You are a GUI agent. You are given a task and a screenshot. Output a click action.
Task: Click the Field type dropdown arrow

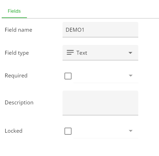point(130,53)
